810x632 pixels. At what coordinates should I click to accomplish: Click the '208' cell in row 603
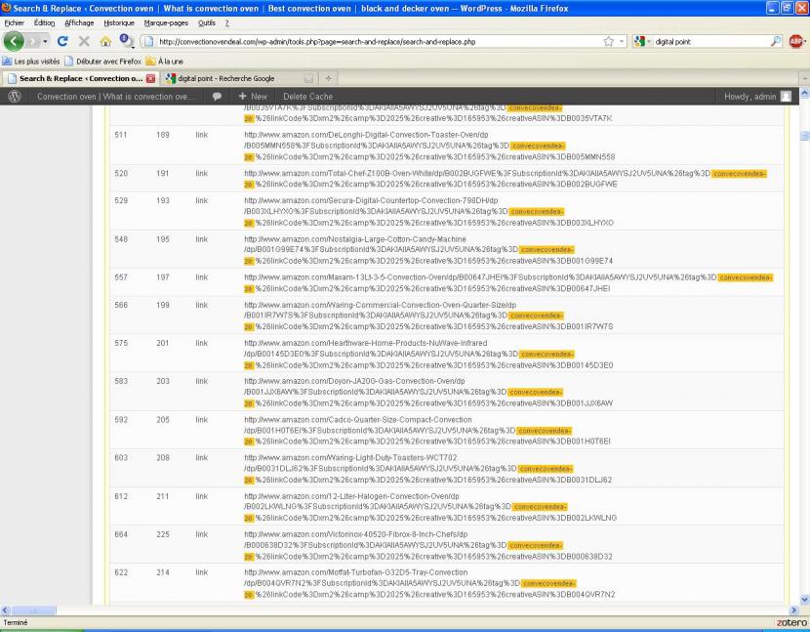tap(163, 458)
